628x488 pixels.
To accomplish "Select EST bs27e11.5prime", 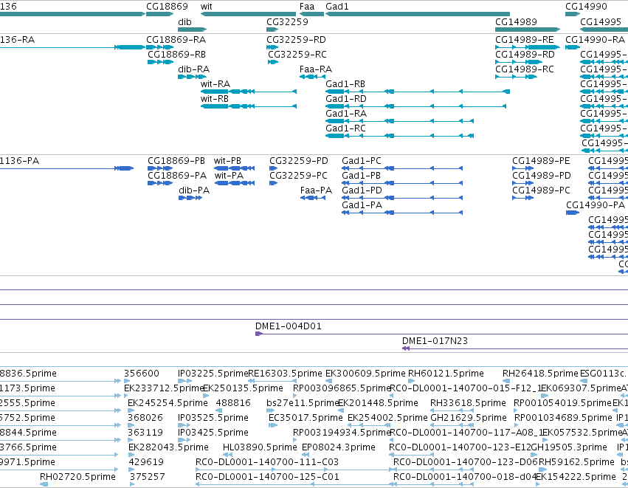I will tap(270, 410).
